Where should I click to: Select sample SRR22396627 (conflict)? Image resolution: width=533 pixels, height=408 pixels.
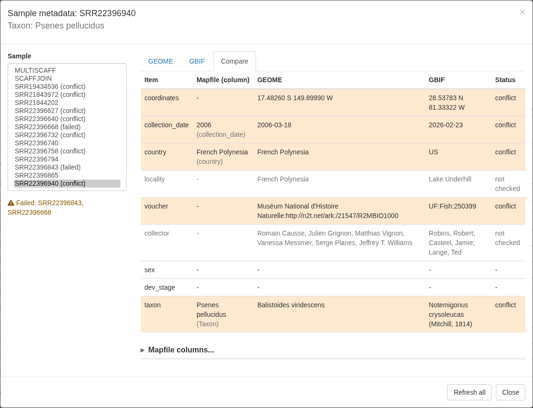67,111
